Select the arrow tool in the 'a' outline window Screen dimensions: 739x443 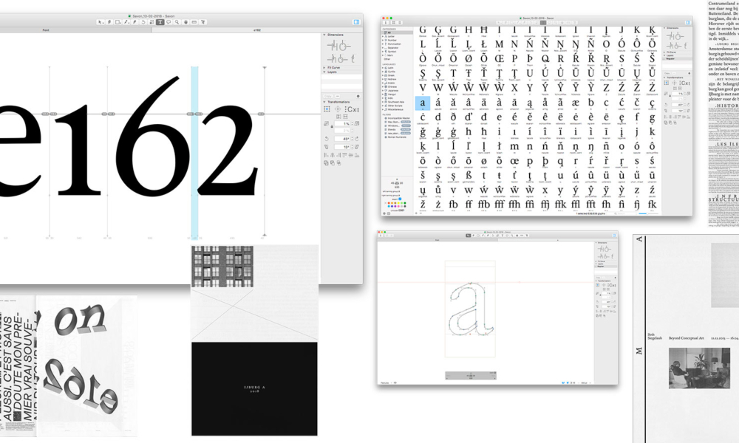[468, 236]
